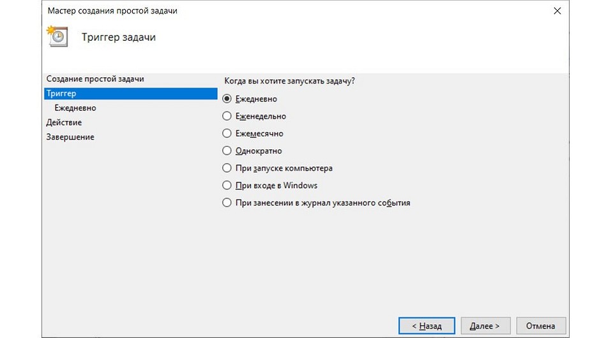Viewport: 613px width, 338px height.
Task: Select the Ежедневно radio button
Action: click(x=227, y=99)
